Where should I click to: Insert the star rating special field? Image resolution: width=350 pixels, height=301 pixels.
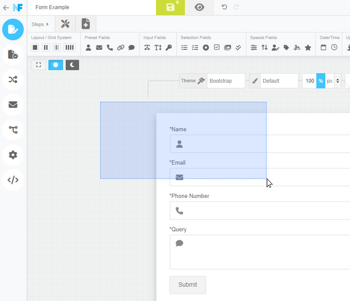coord(308,48)
